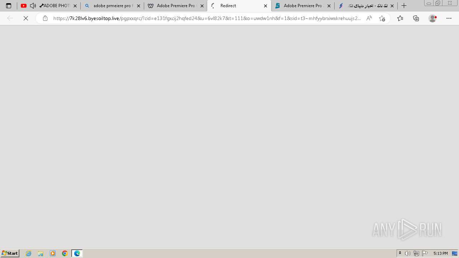The height and width of the screenshot is (258, 459).
Task: Open a new browser tab
Action: (404, 6)
